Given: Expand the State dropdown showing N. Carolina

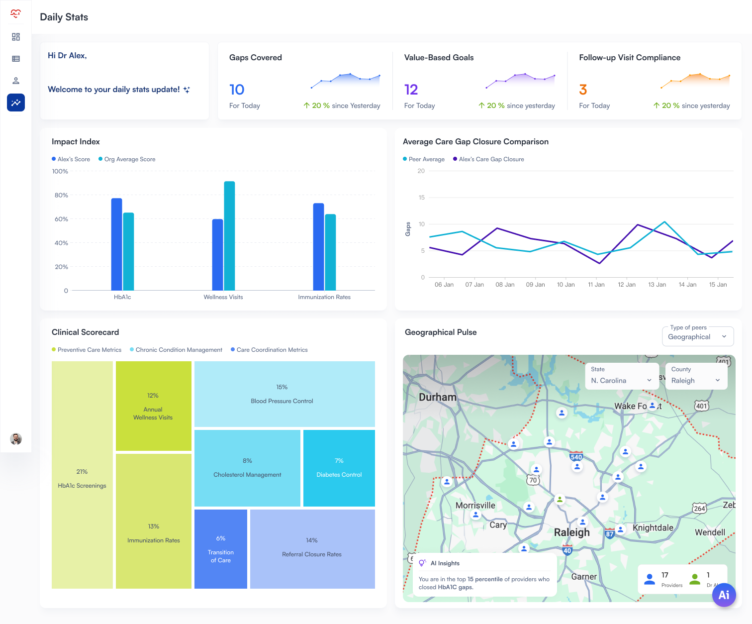Looking at the screenshot, I should click(622, 379).
